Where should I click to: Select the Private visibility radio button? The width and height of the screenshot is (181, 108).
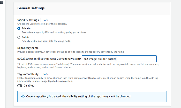[x=19, y=28]
